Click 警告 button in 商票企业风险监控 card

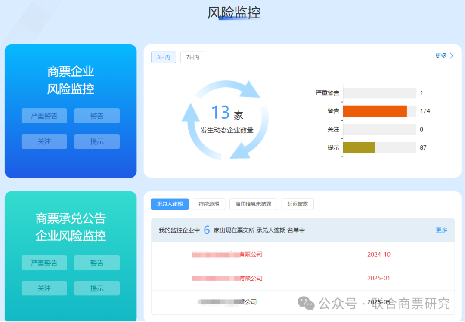(x=97, y=116)
